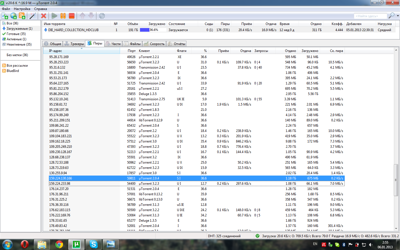
Task: Switch to the Части tab
Action: click(113, 44)
